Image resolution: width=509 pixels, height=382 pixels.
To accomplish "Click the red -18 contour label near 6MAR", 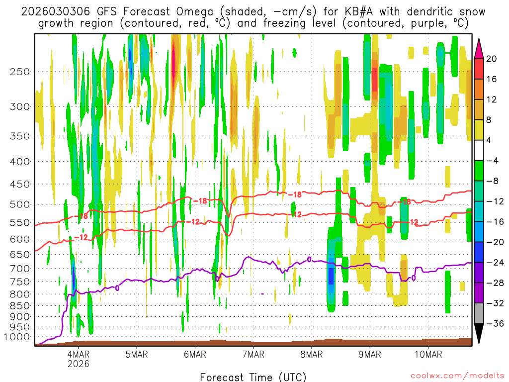I will coord(200,201).
